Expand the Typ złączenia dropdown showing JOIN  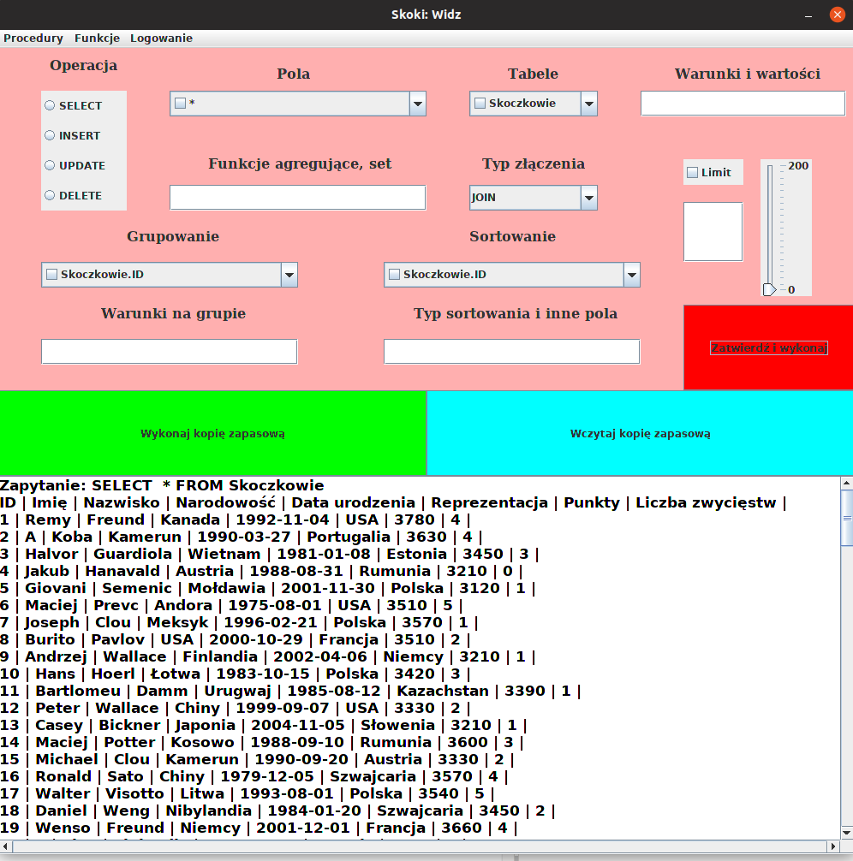588,198
